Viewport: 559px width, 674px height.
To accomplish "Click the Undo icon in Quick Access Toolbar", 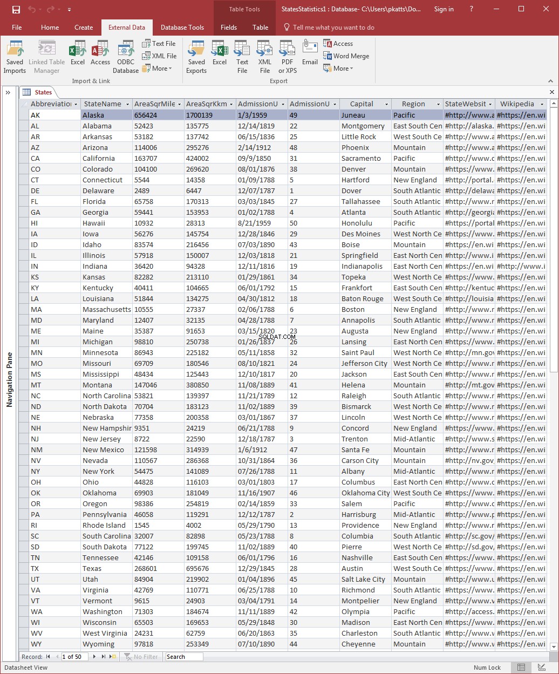I will pyautogui.click(x=32, y=9).
